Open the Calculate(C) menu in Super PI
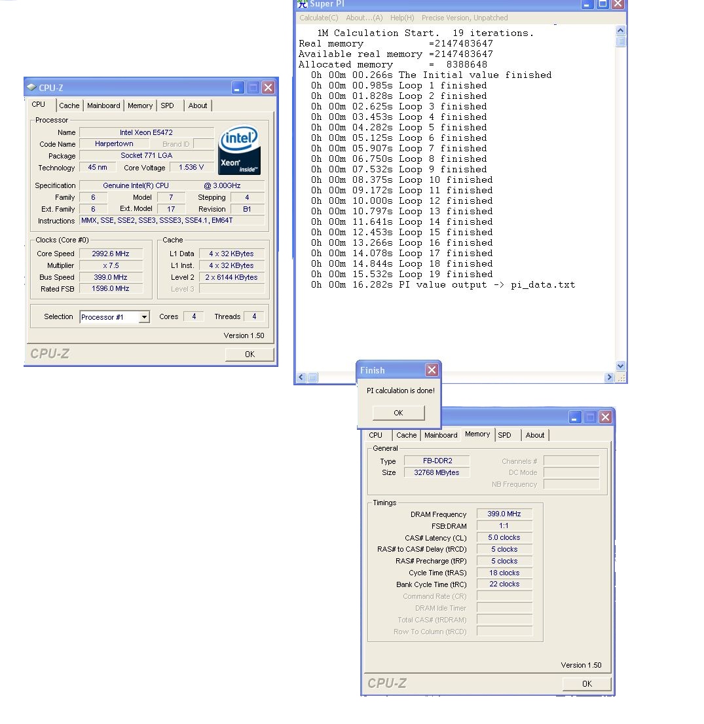This screenshot has height=724, width=704. 318,18
